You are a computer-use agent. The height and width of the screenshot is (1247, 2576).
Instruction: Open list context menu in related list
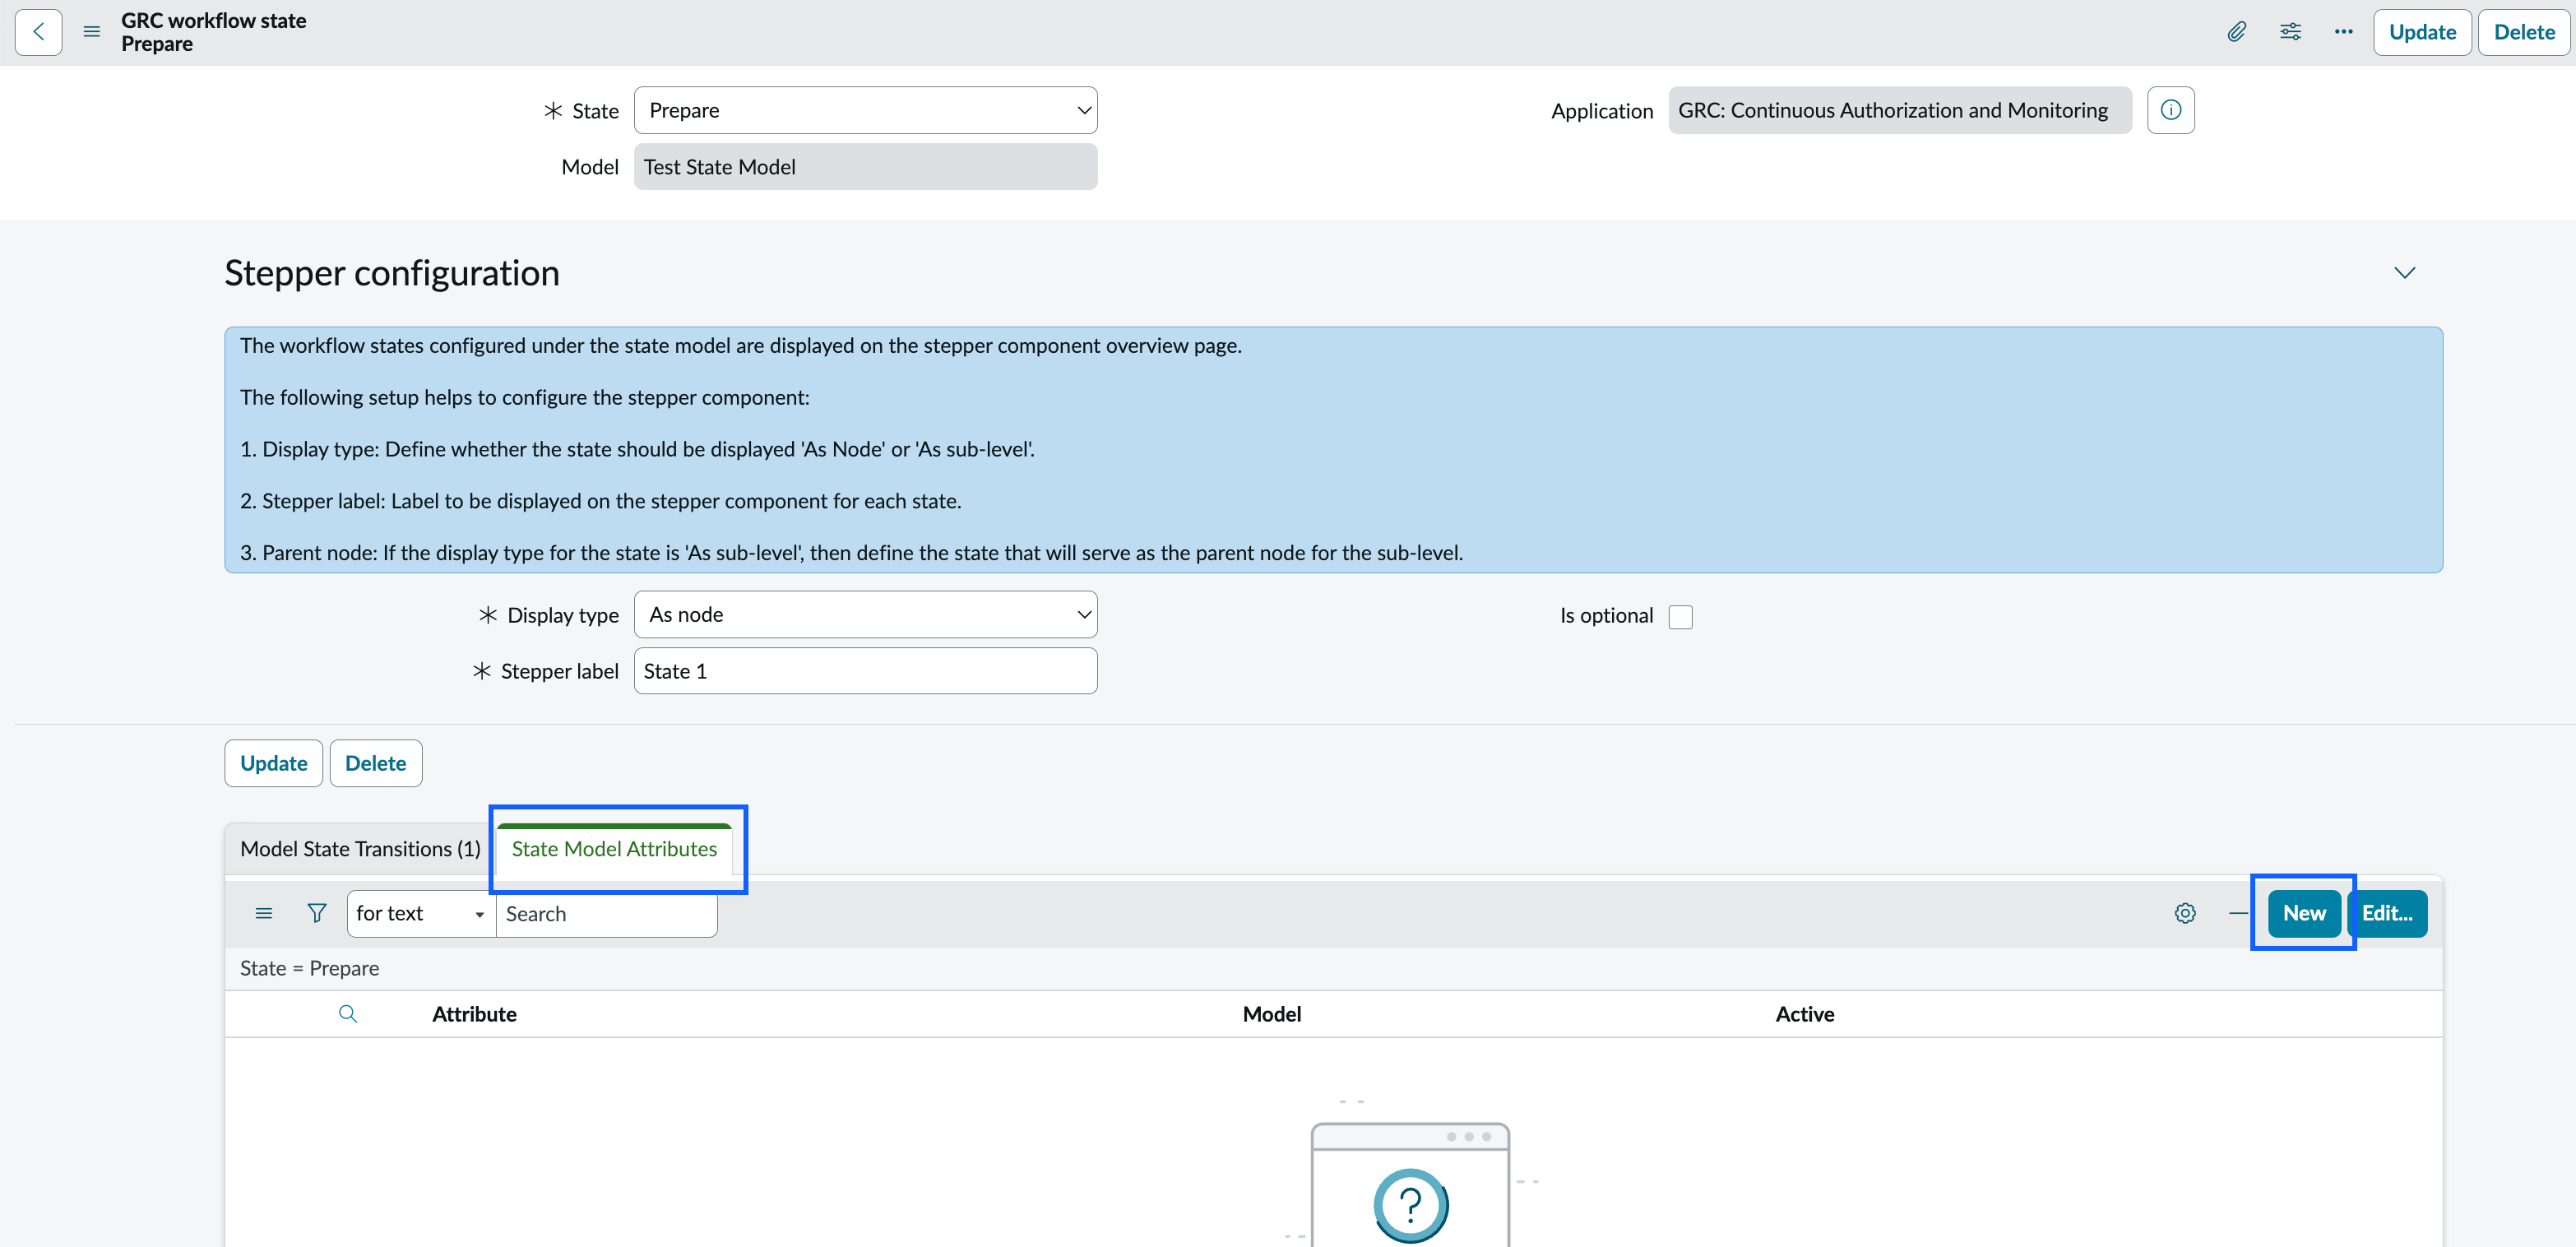[264, 913]
